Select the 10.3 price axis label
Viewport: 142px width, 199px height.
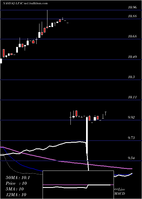pyautogui.click(x=131, y=77)
